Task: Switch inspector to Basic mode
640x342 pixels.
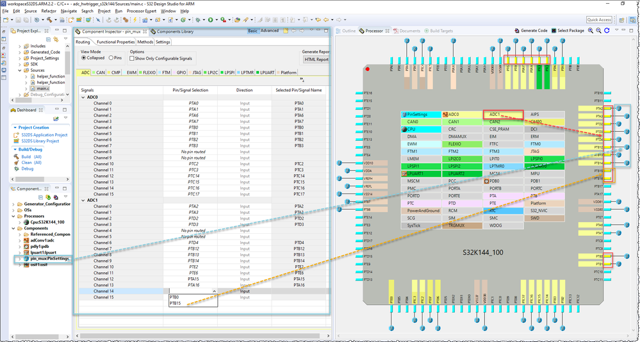Action: click(252, 31)
